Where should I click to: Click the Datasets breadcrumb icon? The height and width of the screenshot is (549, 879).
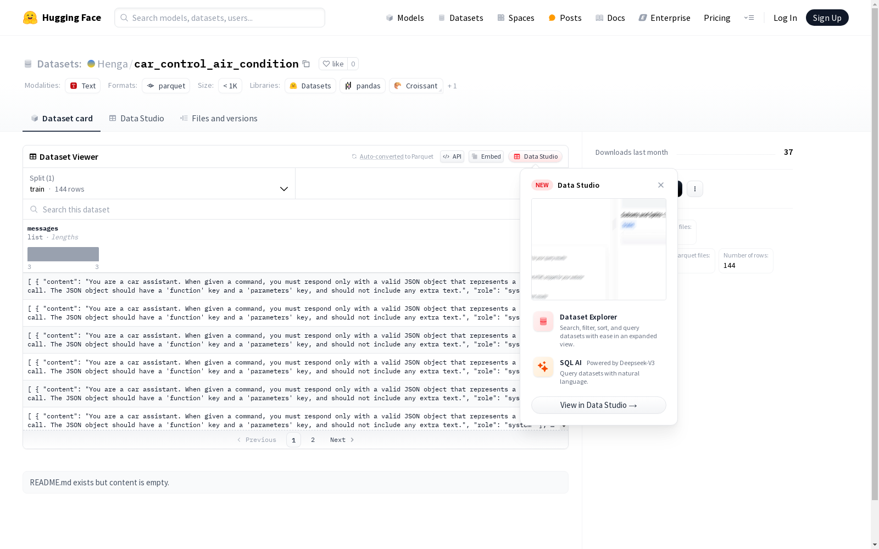tap(28, 64)
